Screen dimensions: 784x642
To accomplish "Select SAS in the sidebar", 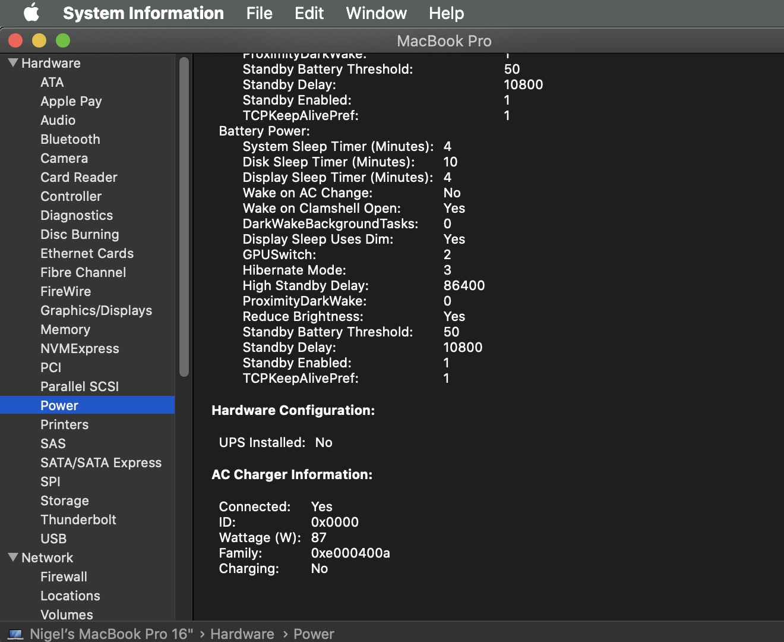I will [x=53, y=443].
